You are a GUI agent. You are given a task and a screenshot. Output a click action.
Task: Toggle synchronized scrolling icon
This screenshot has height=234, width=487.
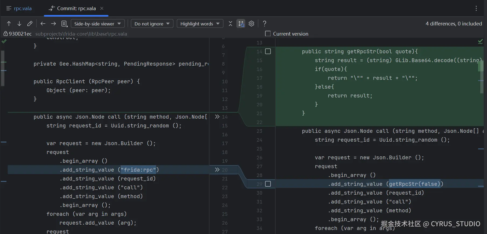pos(241,24)
